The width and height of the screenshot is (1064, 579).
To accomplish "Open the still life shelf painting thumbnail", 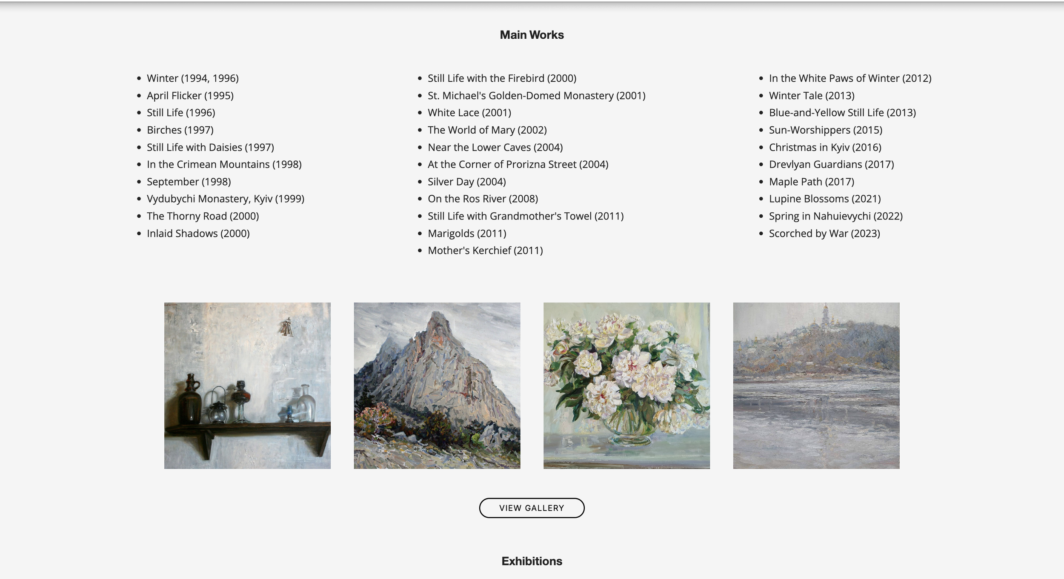I will (247, 385).
